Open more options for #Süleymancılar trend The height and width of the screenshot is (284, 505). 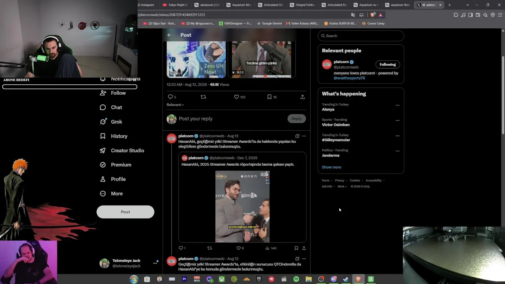click(397, 136)
